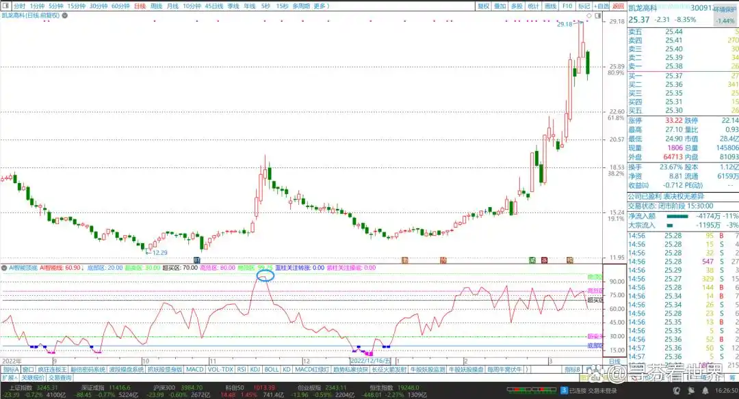Open the 交易查询 link
The height and width of the screenshot is (399, 739).
60,377
